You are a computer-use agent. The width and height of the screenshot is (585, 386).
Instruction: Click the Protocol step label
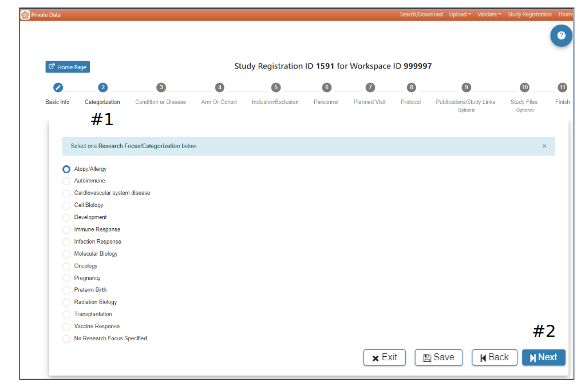tap(411, 102)
